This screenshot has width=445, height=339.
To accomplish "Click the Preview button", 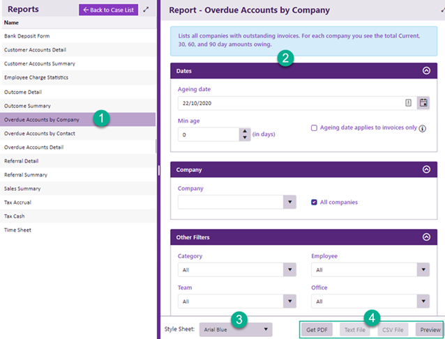I will pos(429,329).
